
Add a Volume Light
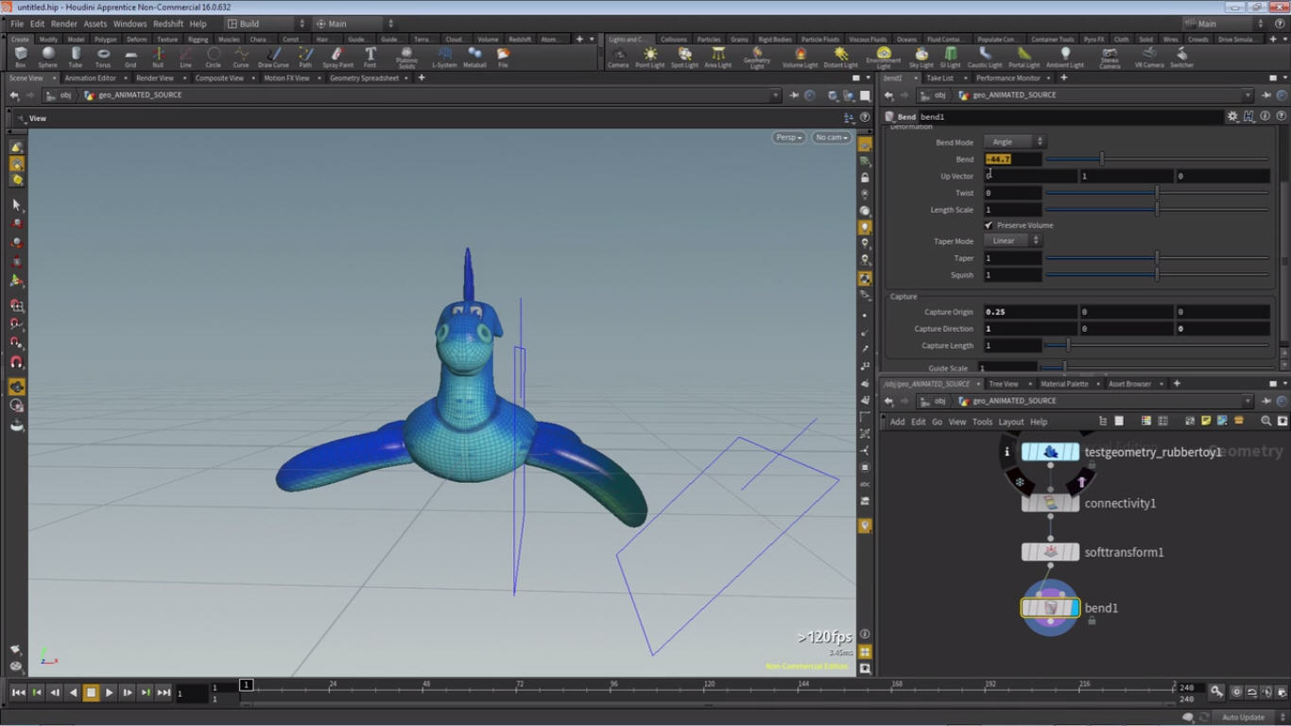tap(800, 57)
